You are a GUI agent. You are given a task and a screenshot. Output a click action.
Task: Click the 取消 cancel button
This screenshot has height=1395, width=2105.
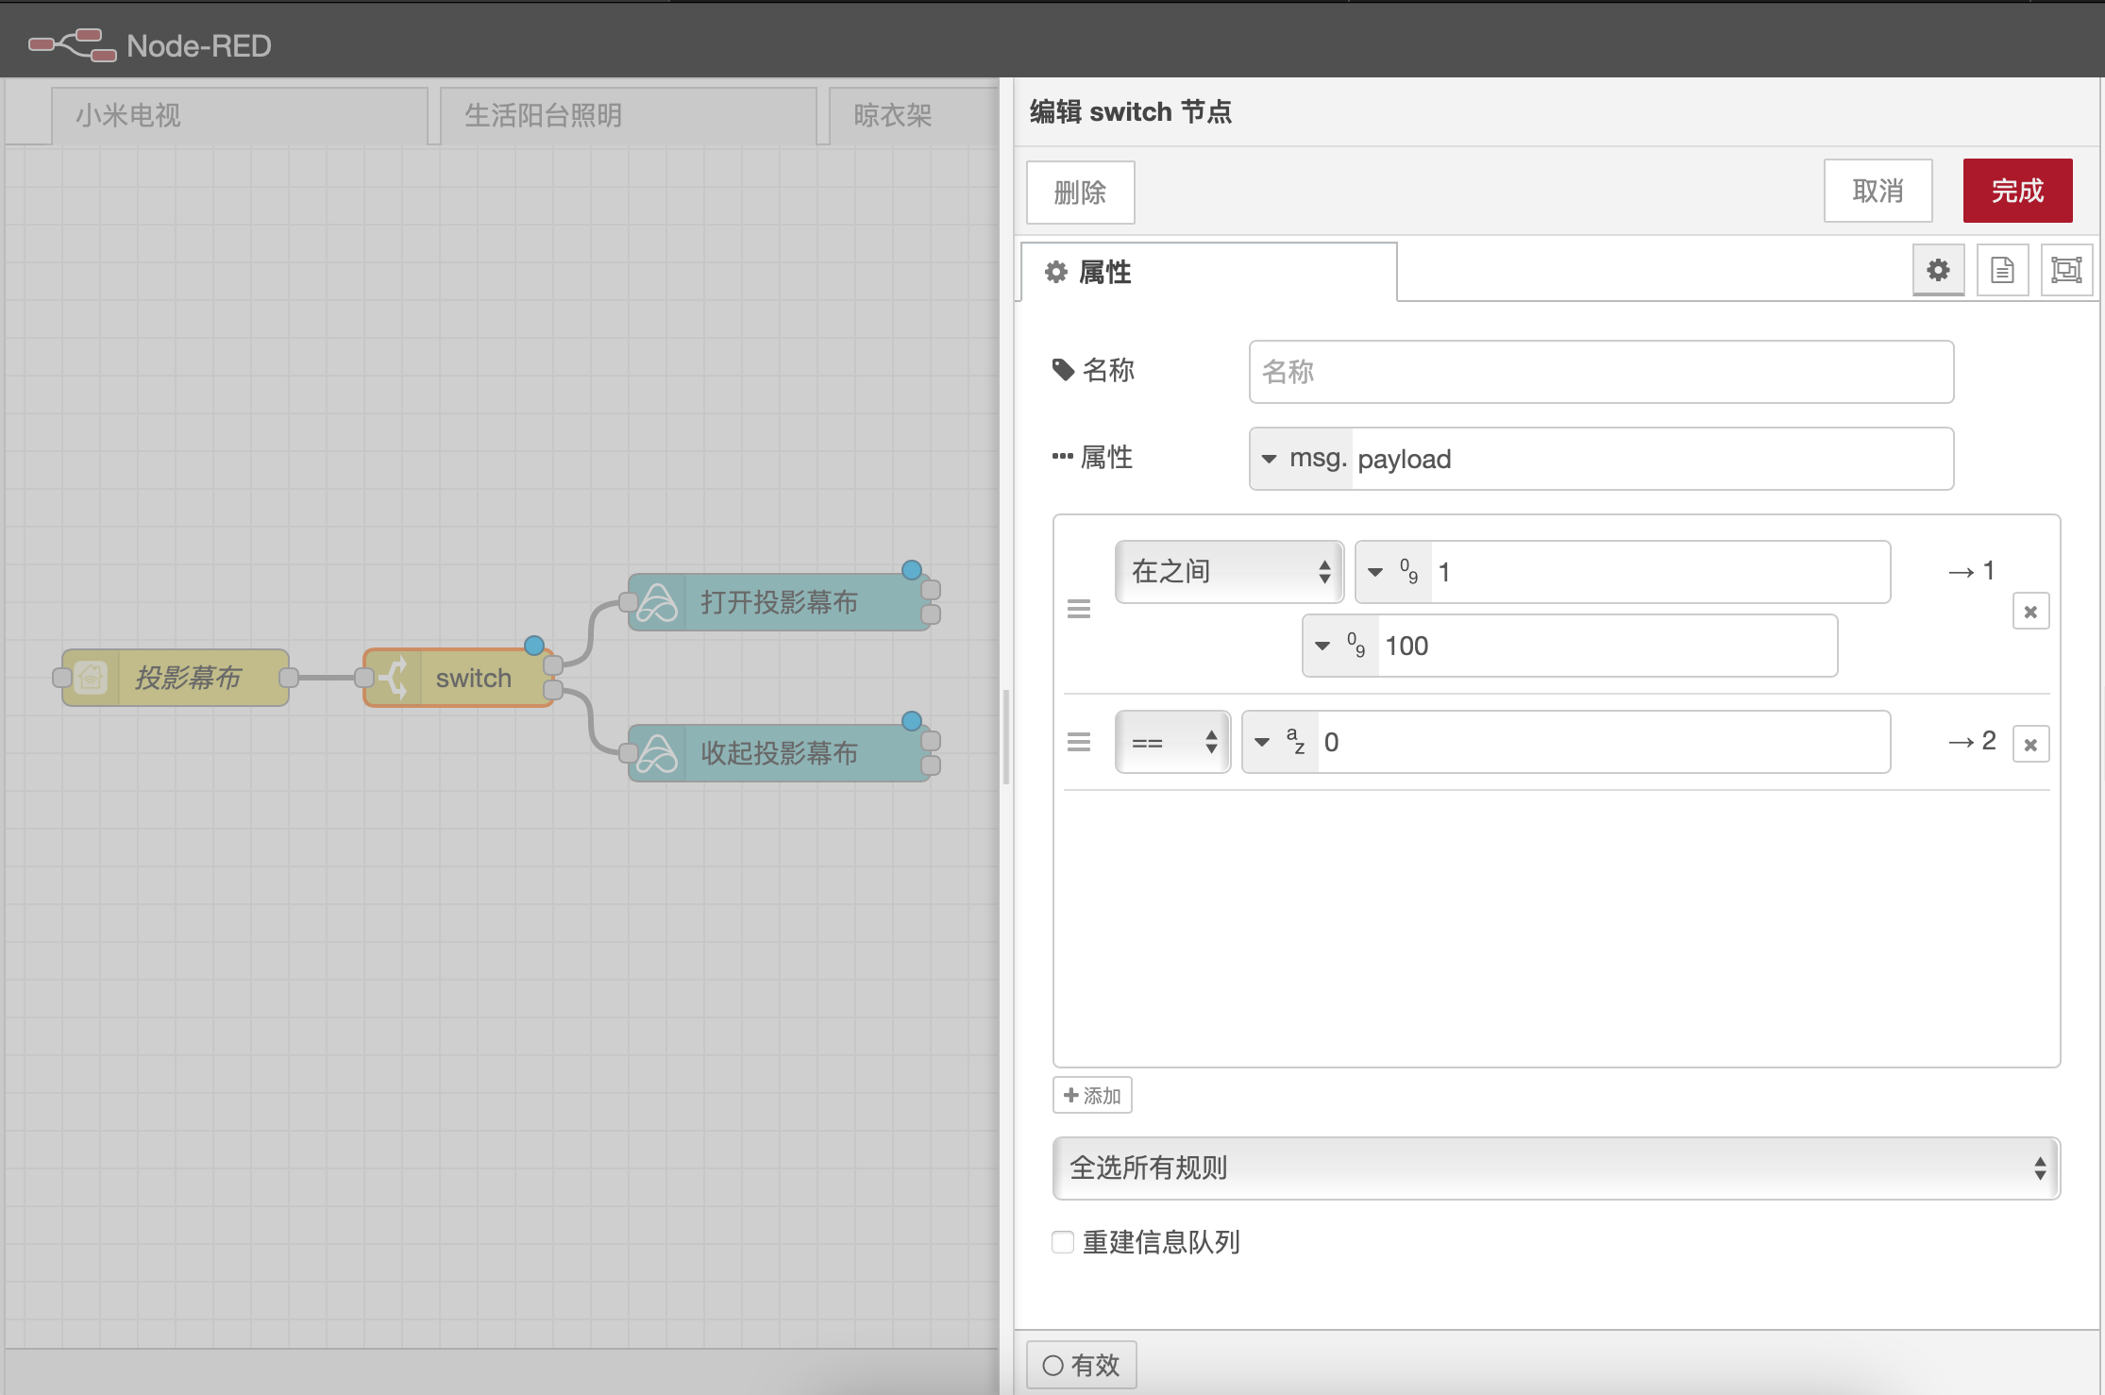1878,191
